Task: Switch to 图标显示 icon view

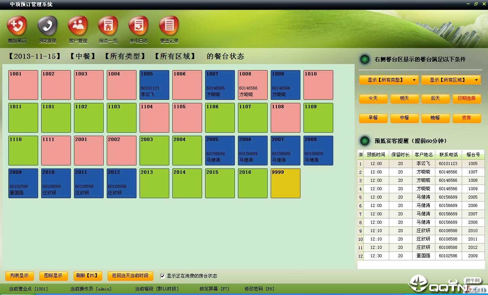Action: click(x=53, y=276)
